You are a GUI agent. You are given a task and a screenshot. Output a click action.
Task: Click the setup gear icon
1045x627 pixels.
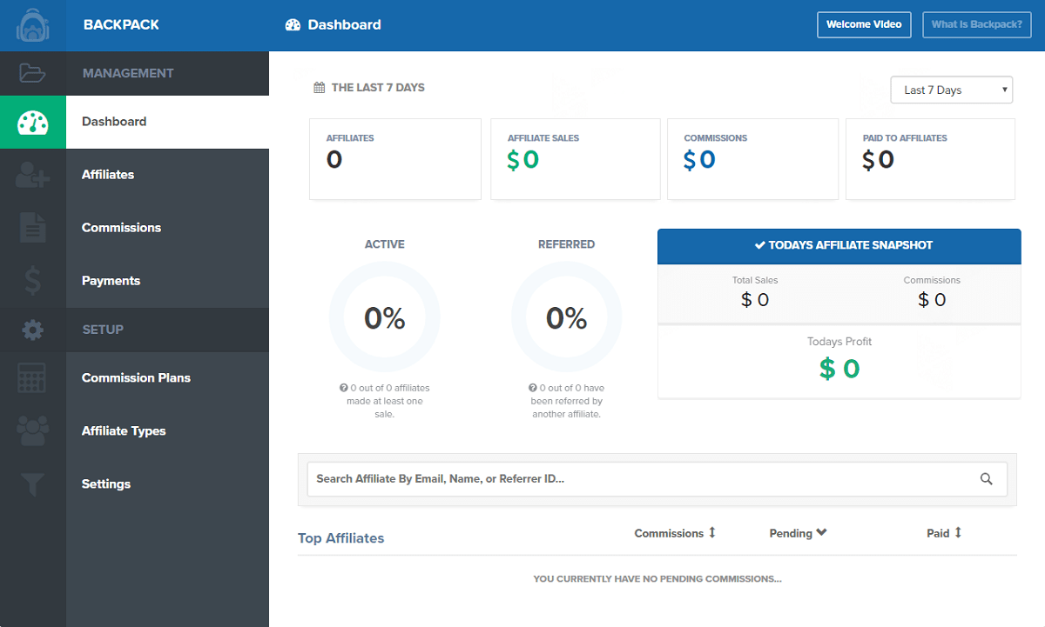click(x=32, y=330)
